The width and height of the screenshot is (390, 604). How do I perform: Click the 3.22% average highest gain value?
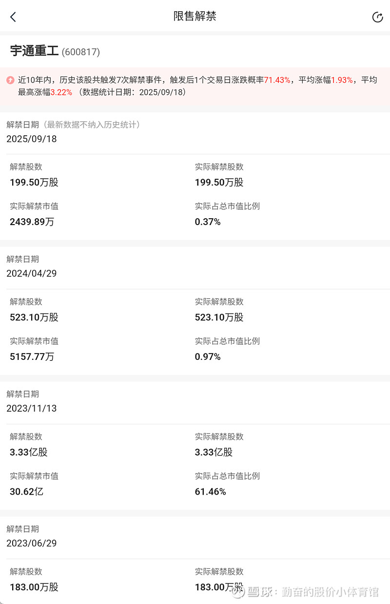61,92
